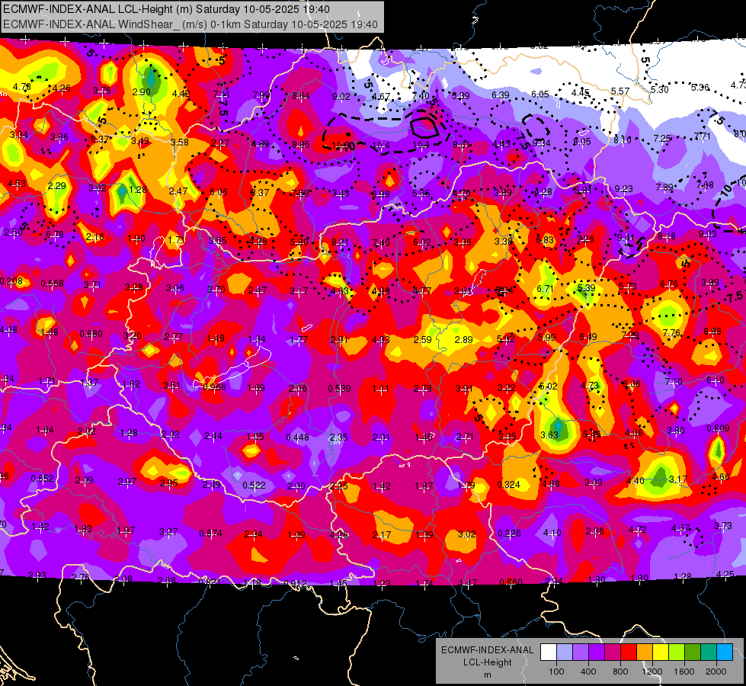Click the wind shear value 0.809
The image size is (746, 686).
pyautogui.click(x=718, y=428)
